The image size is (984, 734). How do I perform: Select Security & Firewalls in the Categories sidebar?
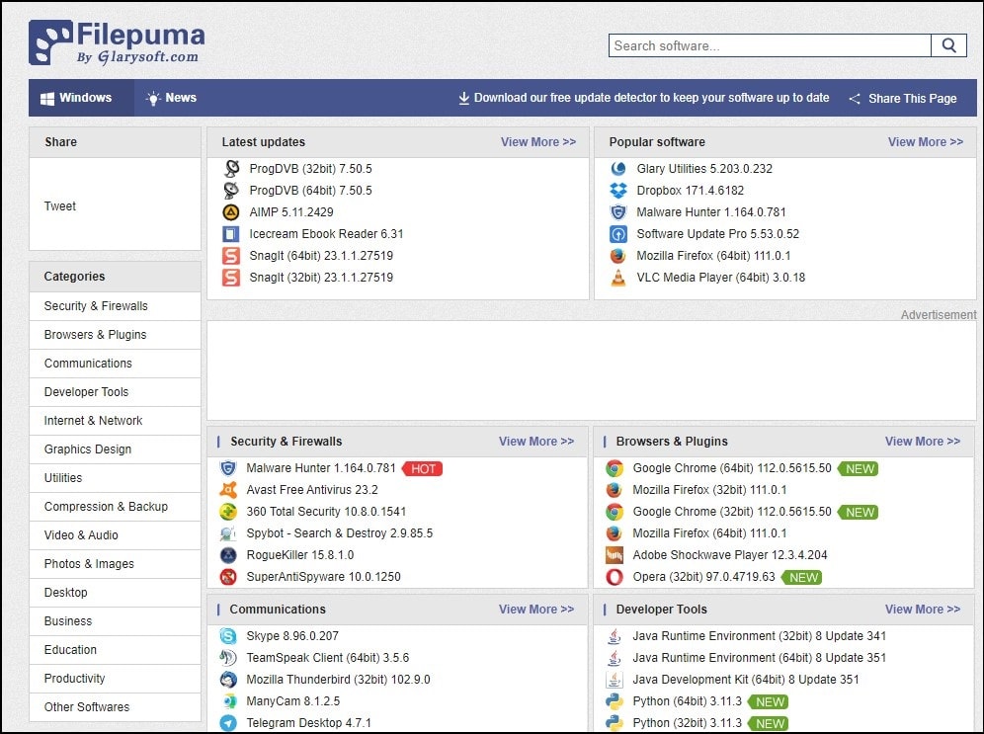(x=115, y=306)
